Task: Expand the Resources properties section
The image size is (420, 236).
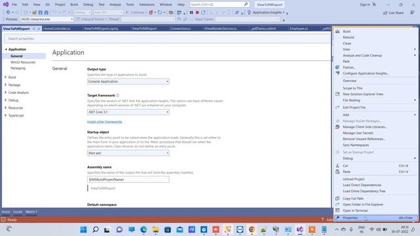Action: pos(6,108)
